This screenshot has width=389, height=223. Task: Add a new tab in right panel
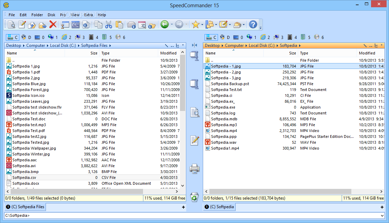click(382, 207)
